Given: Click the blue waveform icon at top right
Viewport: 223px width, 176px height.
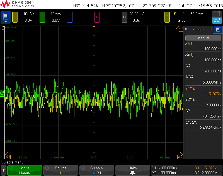Looking at the screenshot, I should [217, 20].
